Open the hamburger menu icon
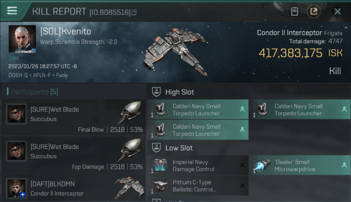 [12, 11]
